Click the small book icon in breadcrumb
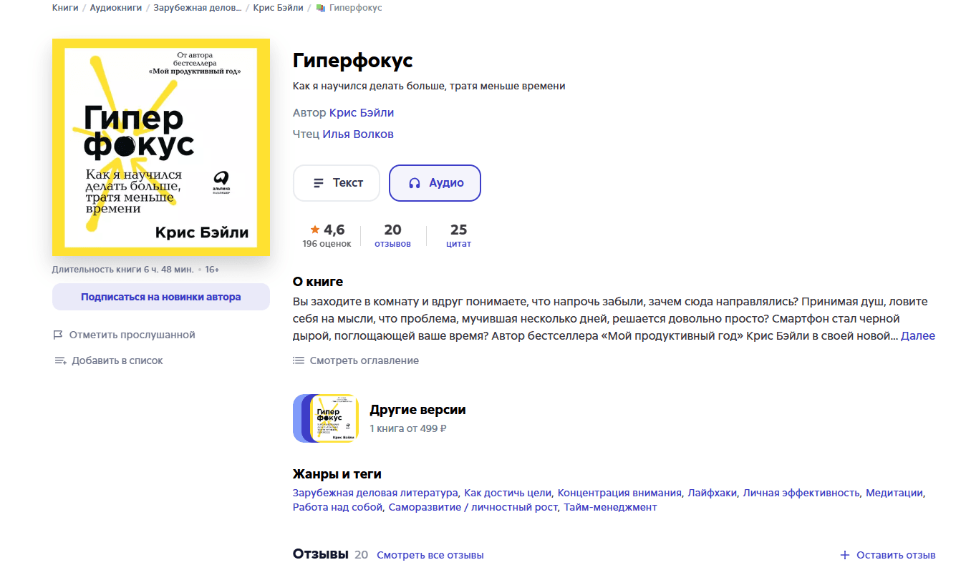 coord(320,8)
